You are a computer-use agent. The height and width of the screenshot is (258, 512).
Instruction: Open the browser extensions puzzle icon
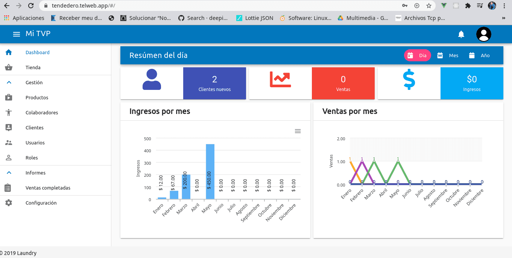coord(468,6)
